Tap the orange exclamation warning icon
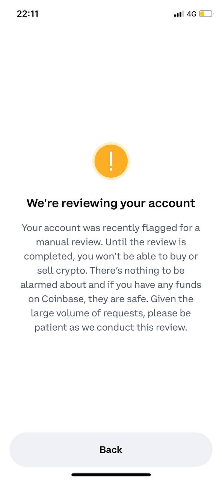The image size is (222, 481). 111,162
